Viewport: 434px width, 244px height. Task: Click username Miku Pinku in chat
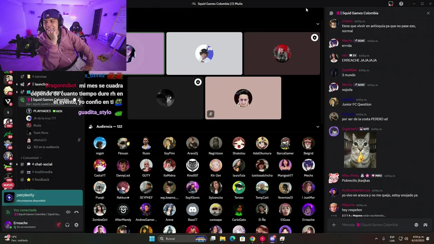click(350, 176)
